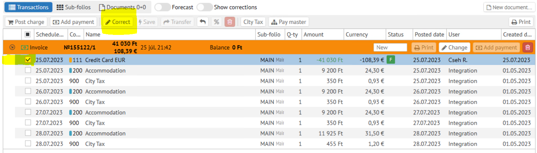
Task: Click the green F status badge
Action: coord(391,60)
